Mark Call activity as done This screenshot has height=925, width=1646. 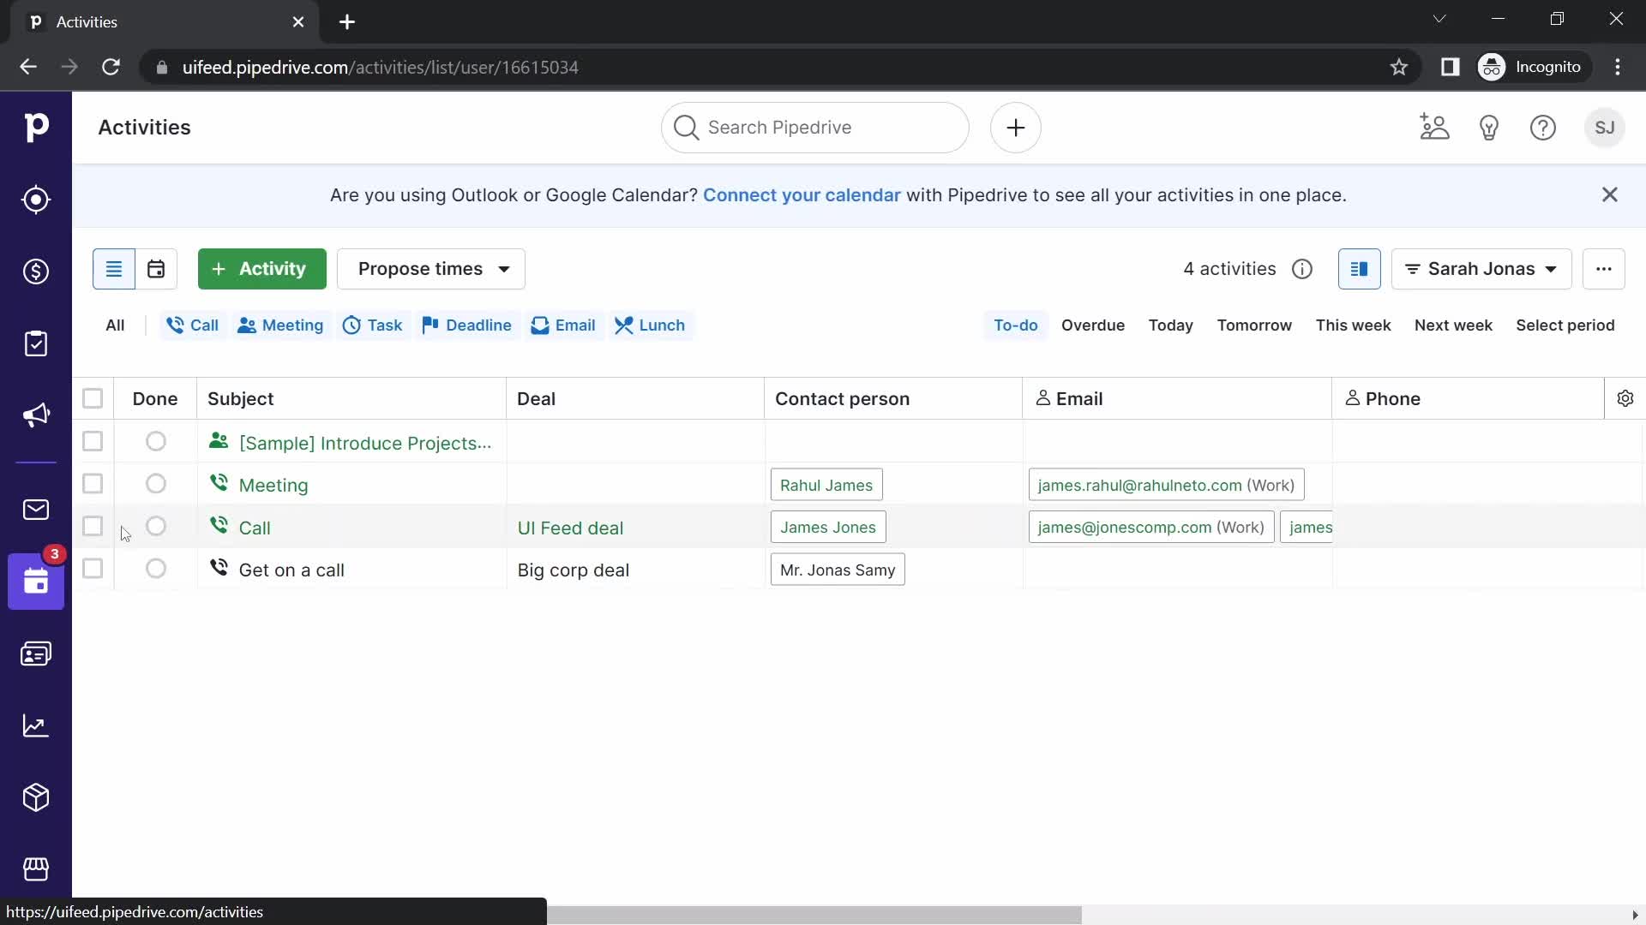pyautogui.click(x=155, y=526)
